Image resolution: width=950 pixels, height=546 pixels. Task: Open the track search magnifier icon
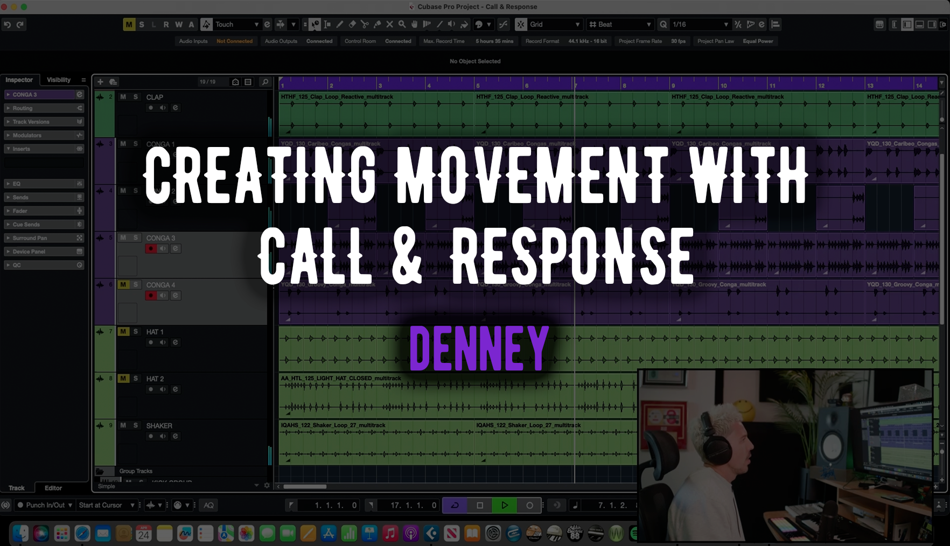tap(265, 82)
